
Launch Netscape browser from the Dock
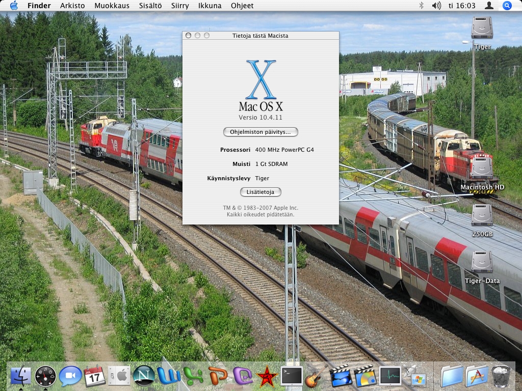point(144,376)
